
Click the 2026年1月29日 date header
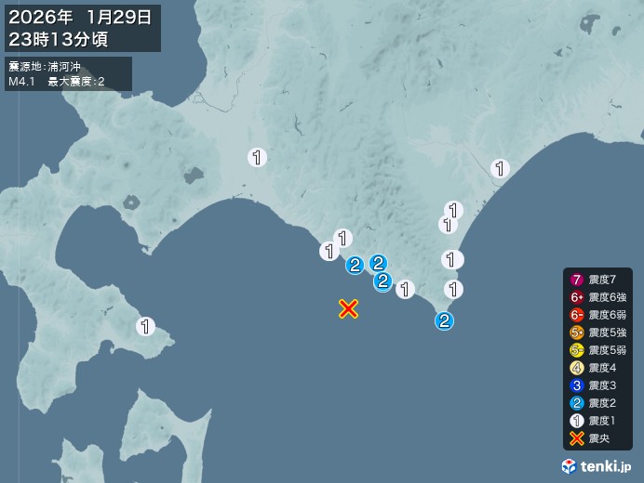[80, 18]
